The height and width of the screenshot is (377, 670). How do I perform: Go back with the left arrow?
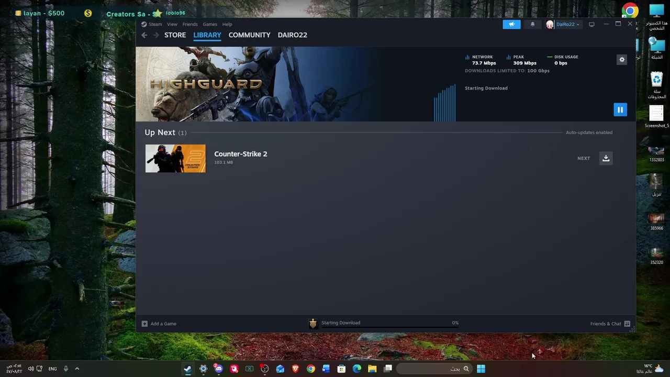(x=144, y=35)
